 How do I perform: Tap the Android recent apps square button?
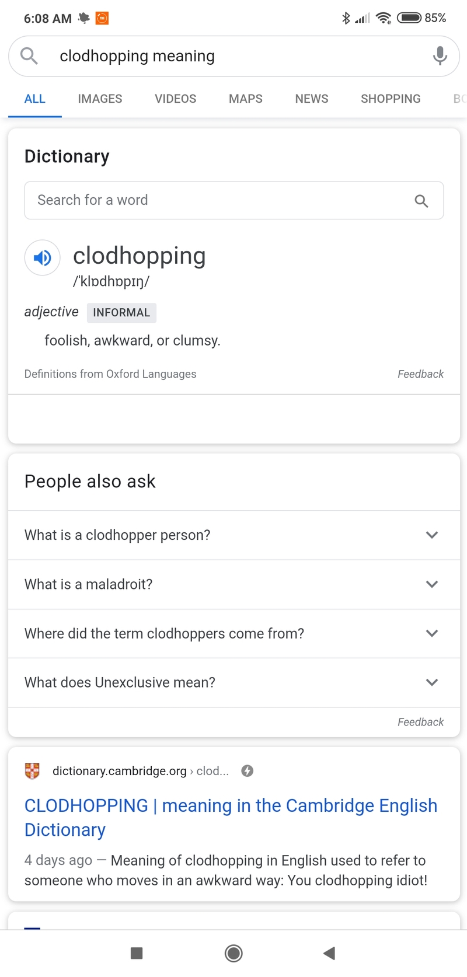click(x=137, y=954)
